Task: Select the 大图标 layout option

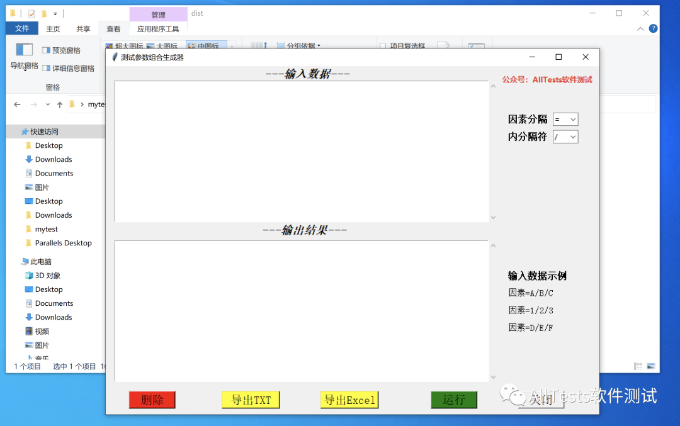Action: [x=162, y=45]
